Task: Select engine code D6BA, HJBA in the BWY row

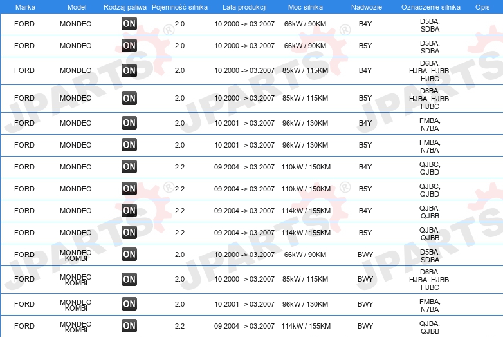Action: click(430, 280)
